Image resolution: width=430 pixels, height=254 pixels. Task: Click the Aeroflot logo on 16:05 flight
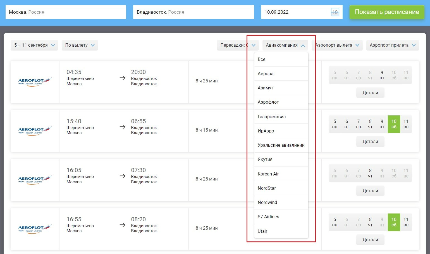click(35, 180)
